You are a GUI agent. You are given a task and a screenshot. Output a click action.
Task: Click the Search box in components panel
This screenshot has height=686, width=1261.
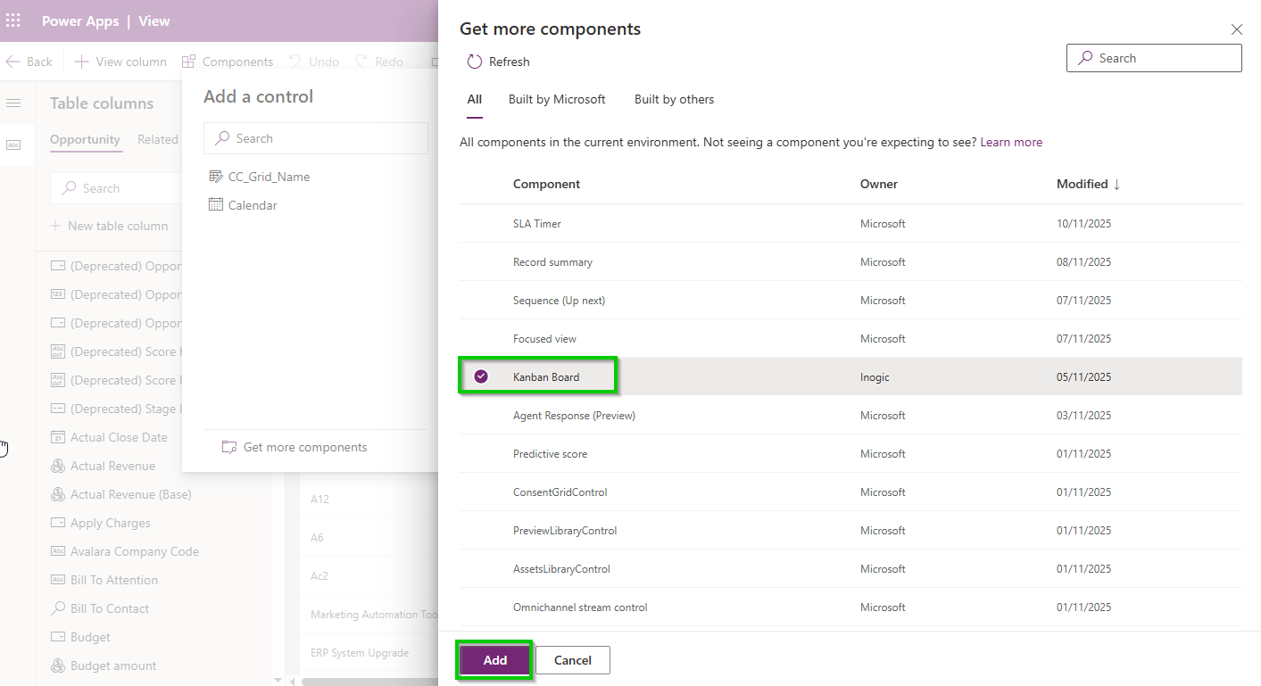tap(1154, 58)
